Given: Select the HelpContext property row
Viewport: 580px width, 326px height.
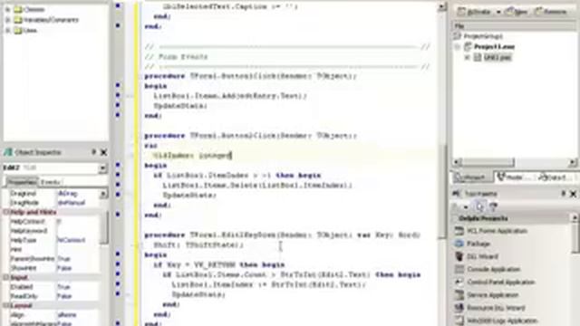Looking at the screenshot, I should click(x=52, y=221).
